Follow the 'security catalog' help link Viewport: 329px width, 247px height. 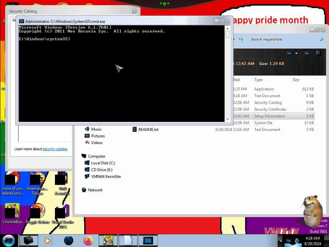(x=55, y=149)
